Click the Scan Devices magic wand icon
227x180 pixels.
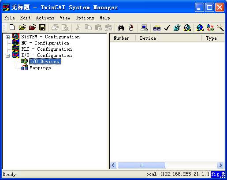[220, 27]
